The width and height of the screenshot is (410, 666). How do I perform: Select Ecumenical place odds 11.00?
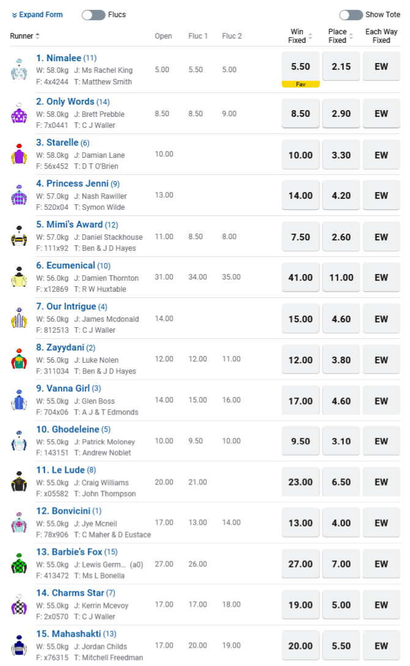click(341, 278)
